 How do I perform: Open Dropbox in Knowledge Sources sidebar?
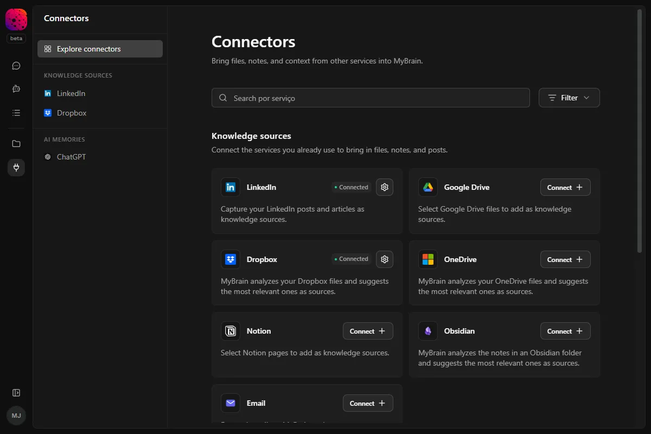pos(100,113)
